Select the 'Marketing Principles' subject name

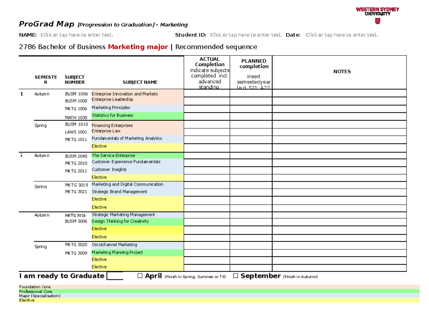(x=111, y=107)
